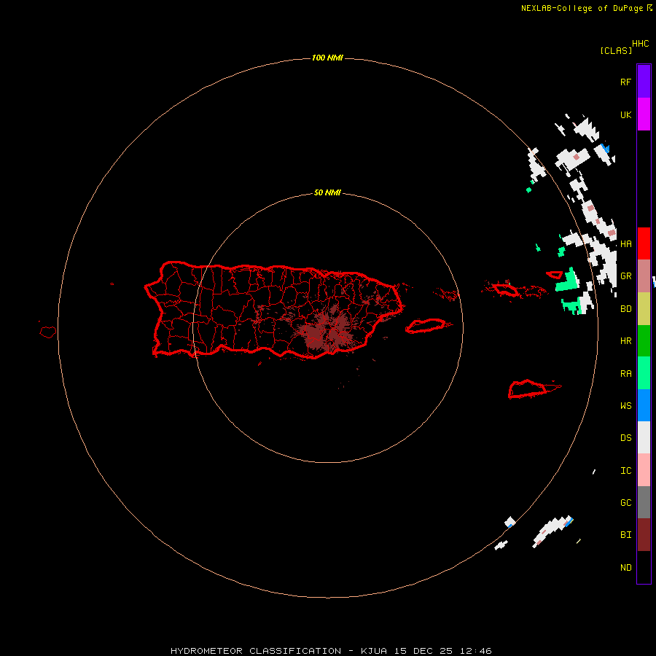Click the 12:46 time stamp
The width and height of the screenshot is (656, 656).
coord(476,651)
